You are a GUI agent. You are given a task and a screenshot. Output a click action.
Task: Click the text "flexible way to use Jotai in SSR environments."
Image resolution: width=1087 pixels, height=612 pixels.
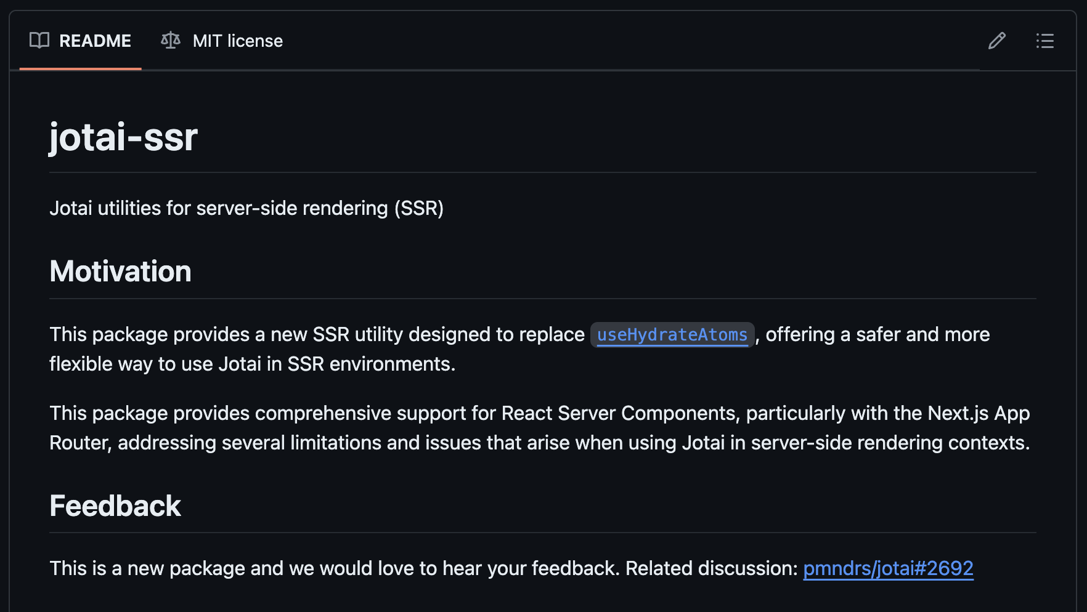pyautogui.click(x=253, y=364)
